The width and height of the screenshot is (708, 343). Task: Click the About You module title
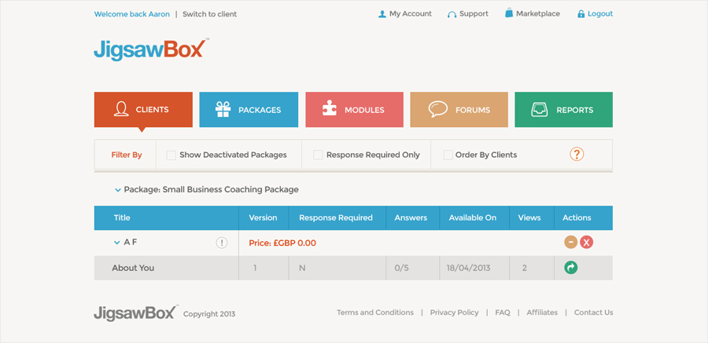[x=133, y=268]
